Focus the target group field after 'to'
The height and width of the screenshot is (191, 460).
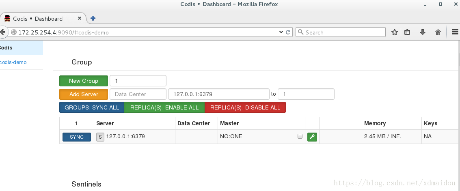pyautogui.click(x=306, y=94)
